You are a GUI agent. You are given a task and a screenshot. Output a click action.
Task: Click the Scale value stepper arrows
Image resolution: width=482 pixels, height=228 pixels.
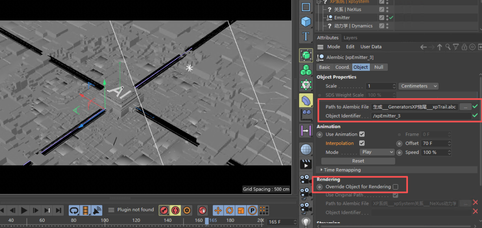395,86
